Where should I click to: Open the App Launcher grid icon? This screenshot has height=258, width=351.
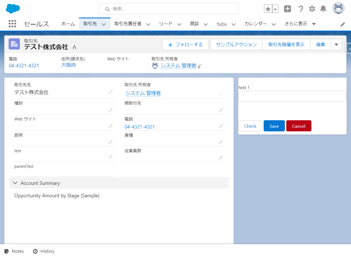[x=12, y=24]
